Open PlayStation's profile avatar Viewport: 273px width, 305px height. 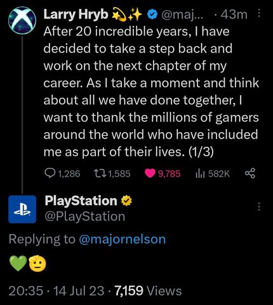(22, 209)
